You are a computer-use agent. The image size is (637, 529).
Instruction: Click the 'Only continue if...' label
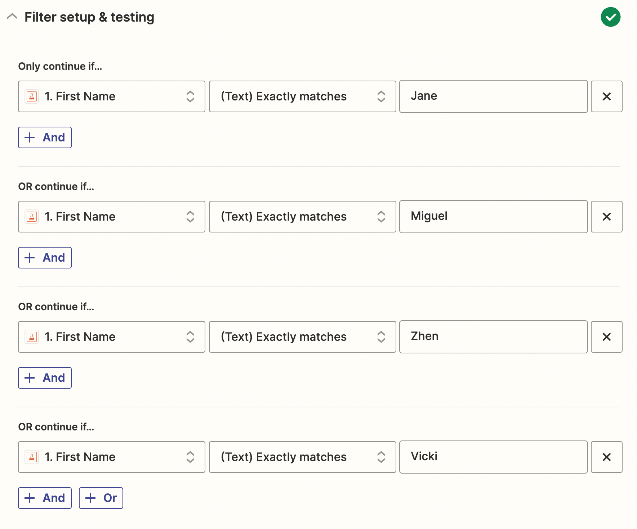(60, 66)
